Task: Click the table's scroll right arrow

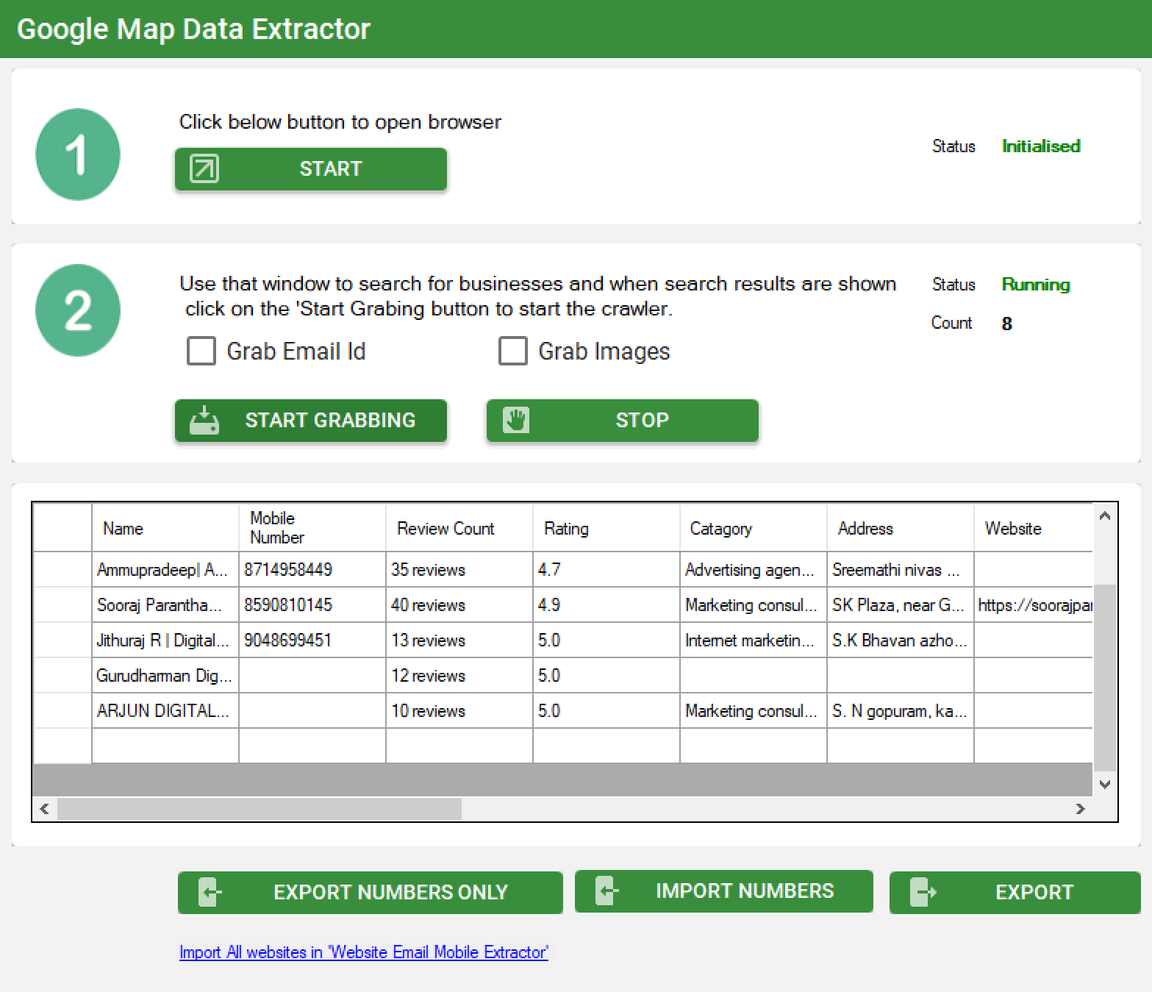Action: (1080, 809)
